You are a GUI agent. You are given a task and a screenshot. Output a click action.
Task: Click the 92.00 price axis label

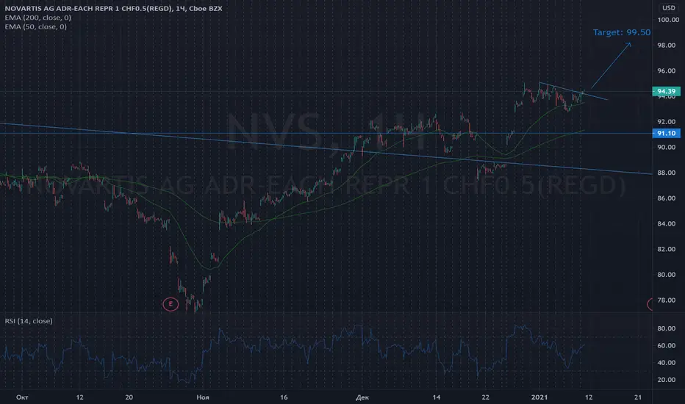(667, 122)
